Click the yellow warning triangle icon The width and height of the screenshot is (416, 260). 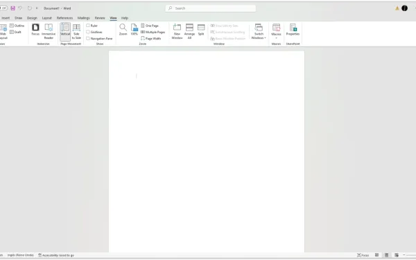397,8
